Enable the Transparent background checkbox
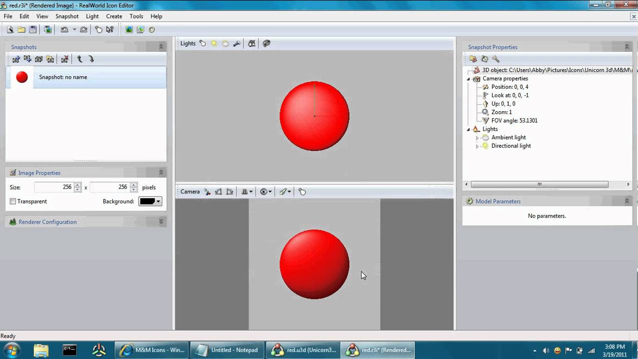This screenshot has height=359, width=638. (13, 201)
